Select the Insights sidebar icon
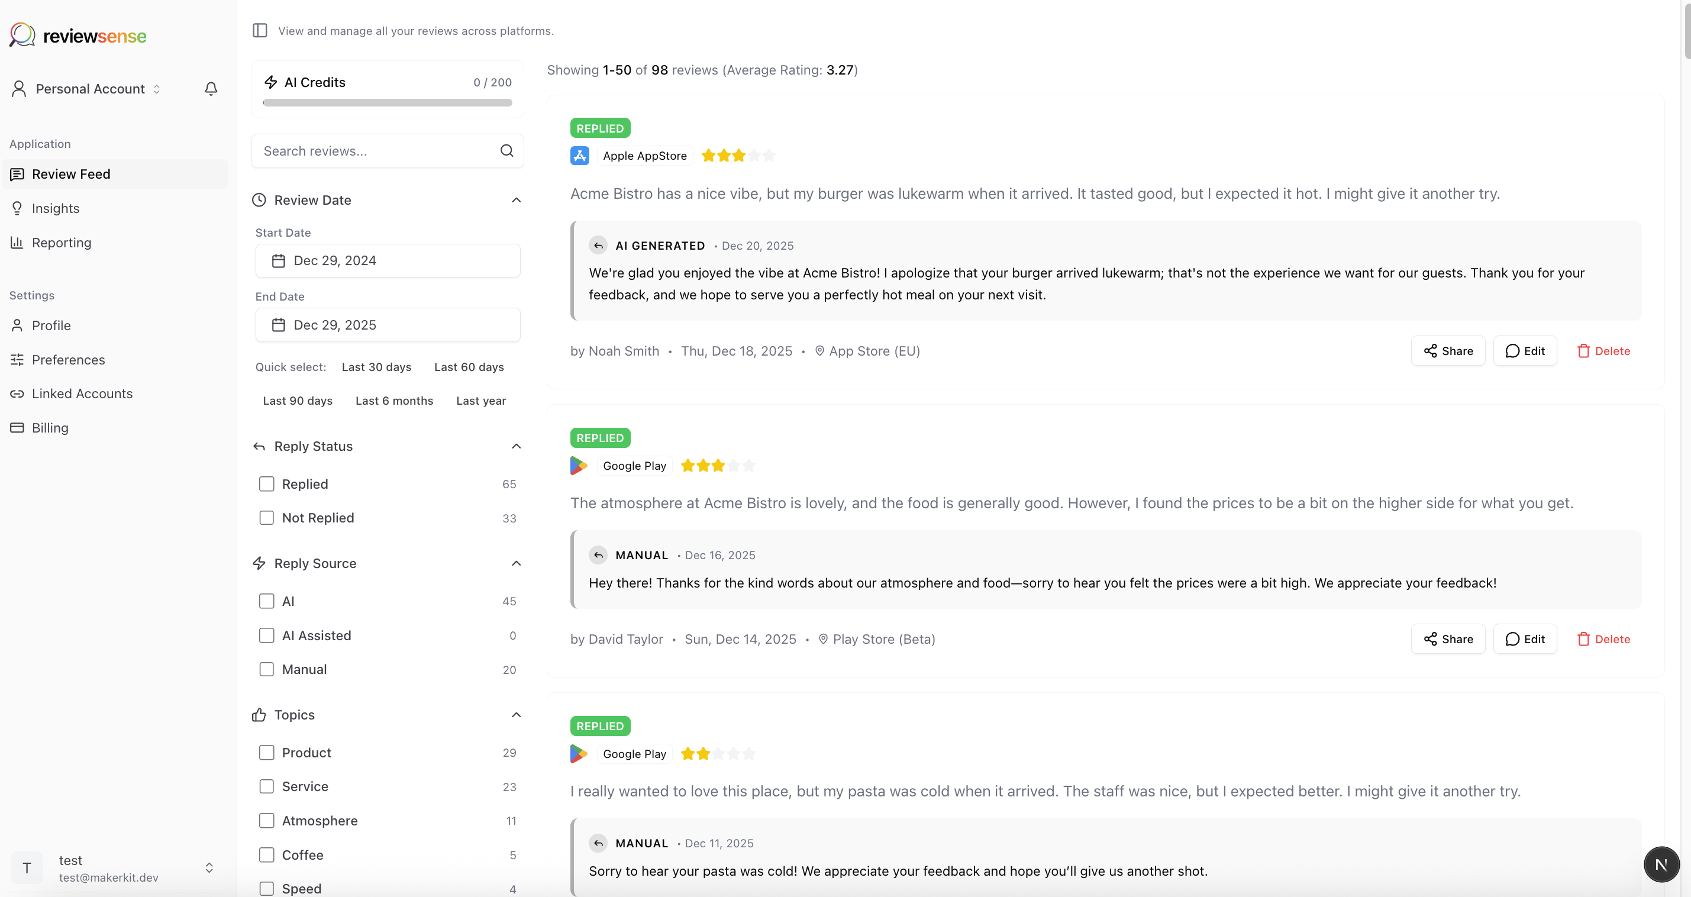Image resolution: width=1691 pixels, height=897 pixels. (x=17, y=208)
